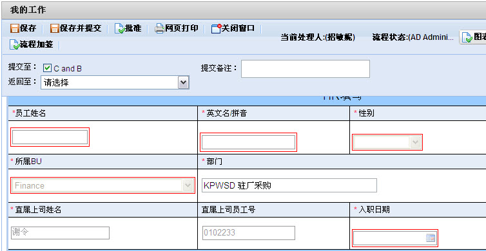Click the 直属上司员工号 label

[x=228, y=210]
